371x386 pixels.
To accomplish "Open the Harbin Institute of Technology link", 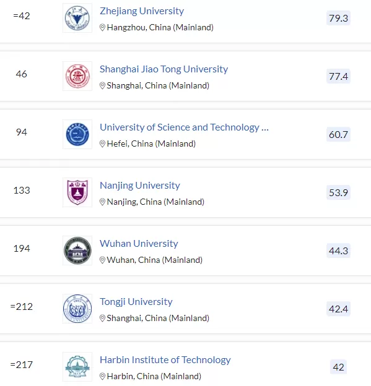I will point(165,360).
